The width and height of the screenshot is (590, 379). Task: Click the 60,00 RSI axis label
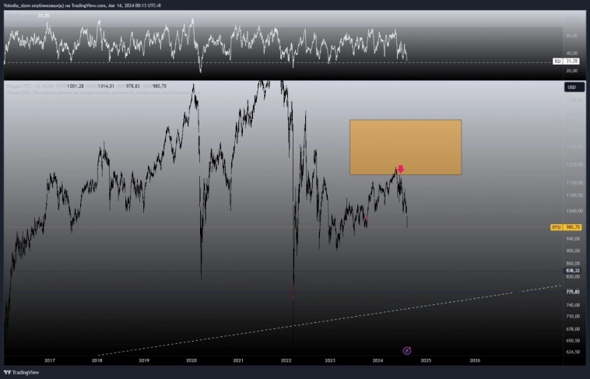pyautogui.click(x=572, y=35)
